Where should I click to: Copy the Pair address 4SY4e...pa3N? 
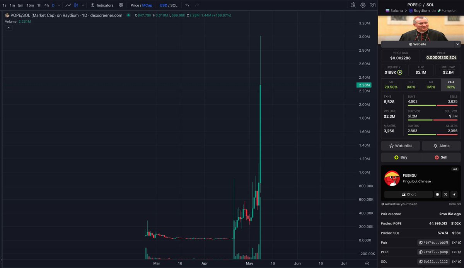pyautogui.click(x=434, y=243)
